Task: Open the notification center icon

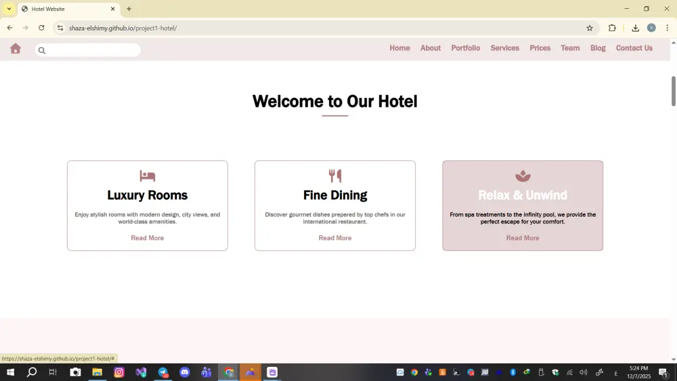Action: pos(663,372)
